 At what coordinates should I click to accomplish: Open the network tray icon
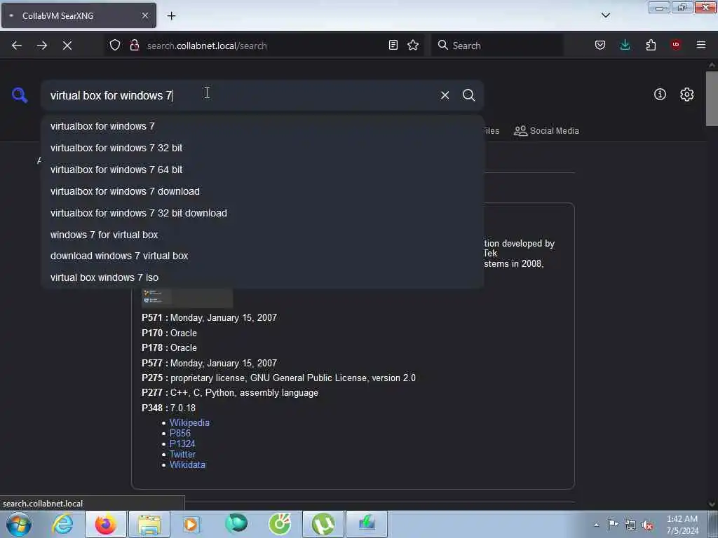[630, 525]
